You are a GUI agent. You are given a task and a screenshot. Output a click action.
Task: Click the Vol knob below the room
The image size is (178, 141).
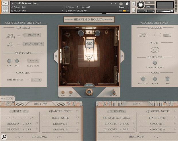pyautogui.click(x=63, y=92)
